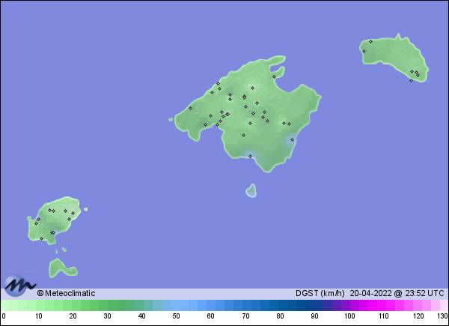Choose the green 20 km/h scale color
The image size is (449, 326).
(73, 305)
